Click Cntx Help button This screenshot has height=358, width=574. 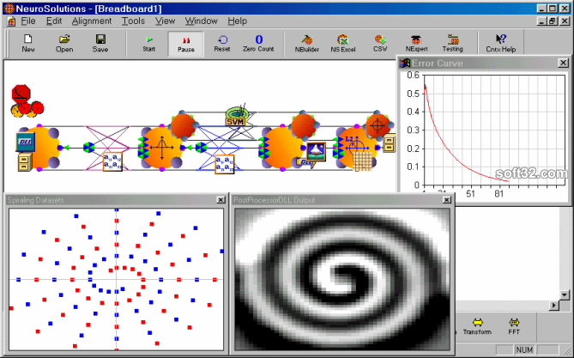[x=501, y=43]
